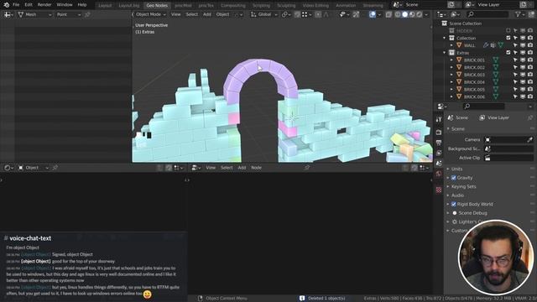Expand the BRICK.001 object
The image size is (537, 302).
coord(451,60)
